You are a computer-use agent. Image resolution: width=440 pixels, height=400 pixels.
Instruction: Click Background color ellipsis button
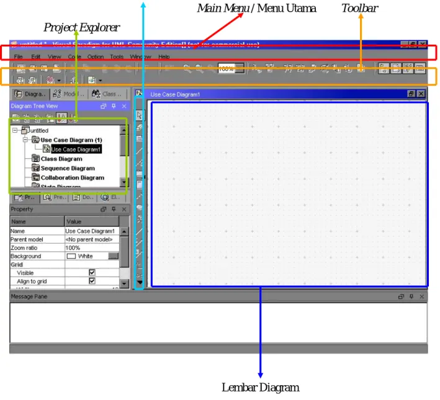[114, 256]
